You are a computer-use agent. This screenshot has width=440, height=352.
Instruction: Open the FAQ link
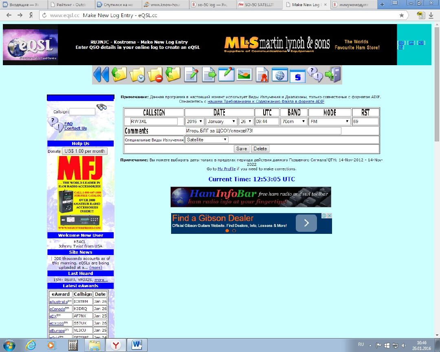point(68,123)
